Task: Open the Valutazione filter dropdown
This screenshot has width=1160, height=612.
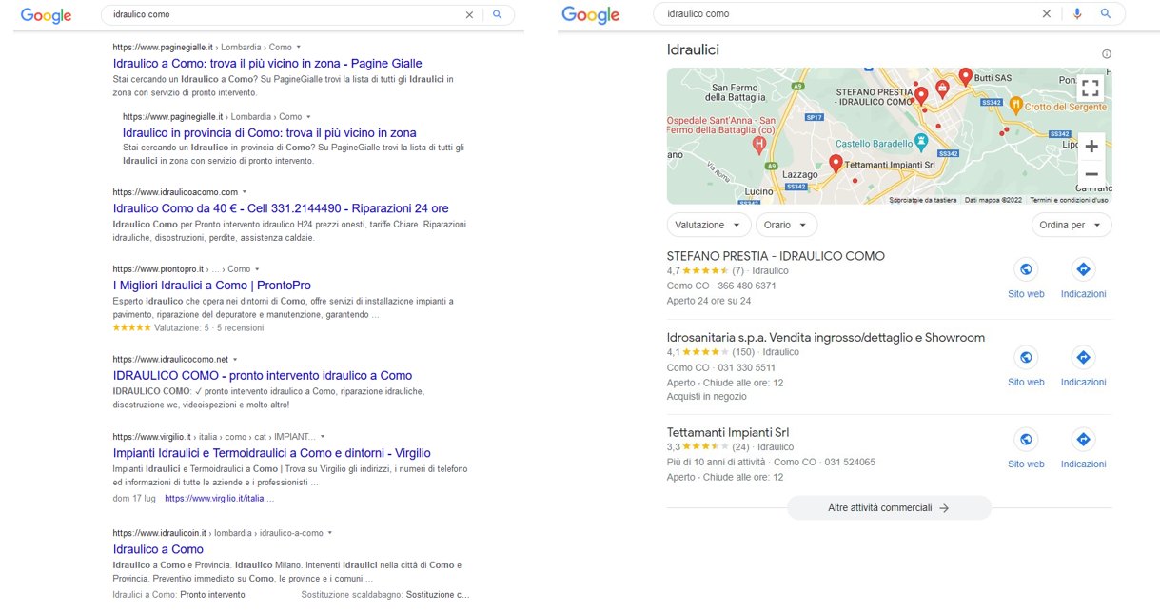Action: (x=709, y=226)
